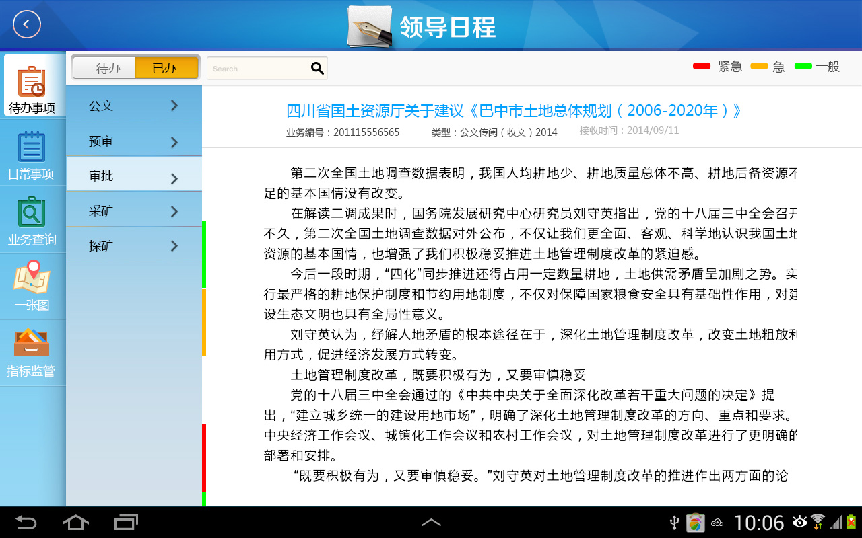Click the red 紧急 legend swatch

702,66
